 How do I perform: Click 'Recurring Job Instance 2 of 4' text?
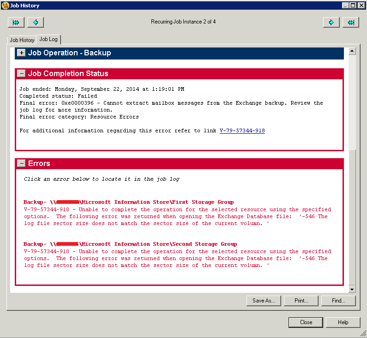pyautogui.click(x=183, y=22)
